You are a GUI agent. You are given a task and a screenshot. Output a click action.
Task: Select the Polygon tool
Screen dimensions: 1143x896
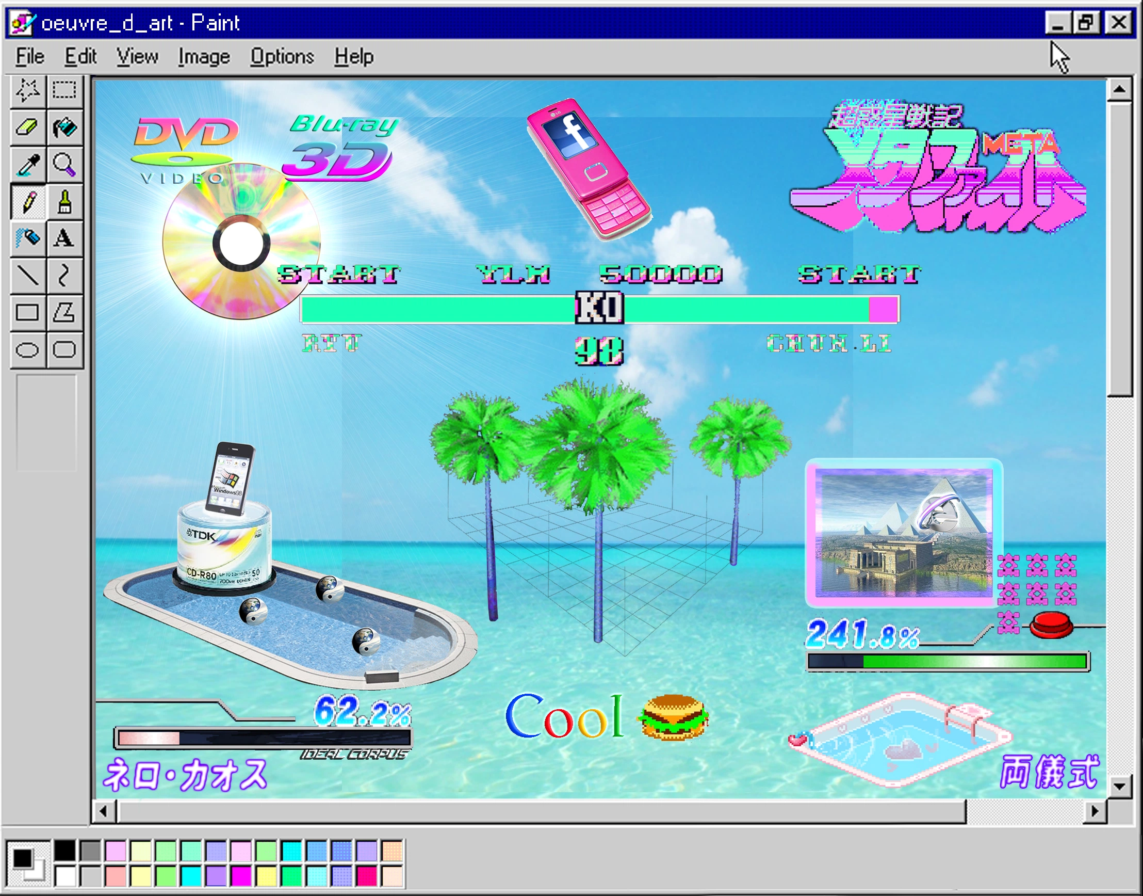pyautogui.click(x=64, y=313)
